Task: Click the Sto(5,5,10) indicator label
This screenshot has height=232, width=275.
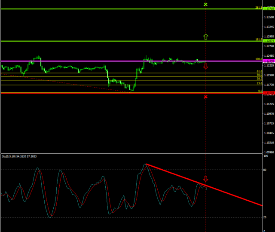Action: click(x=19, y=156)
